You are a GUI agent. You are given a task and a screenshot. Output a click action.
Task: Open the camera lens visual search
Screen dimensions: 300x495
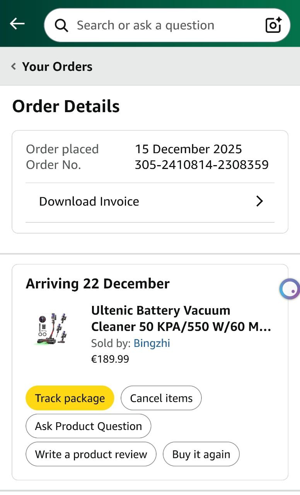[273, 26]
